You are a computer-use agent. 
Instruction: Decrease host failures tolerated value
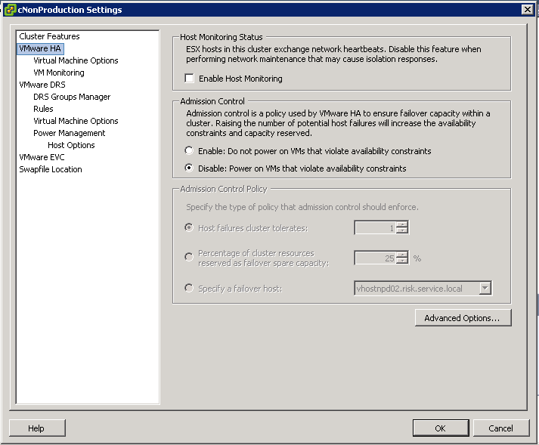pos(402,230)
